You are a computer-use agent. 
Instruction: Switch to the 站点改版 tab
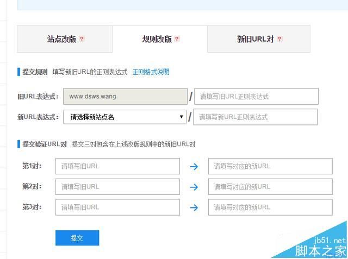(x=65, y=39)
